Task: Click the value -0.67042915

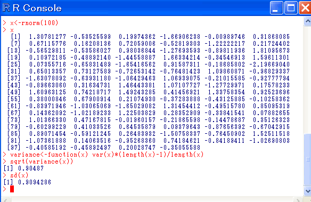Action: (x=269, y=127)
